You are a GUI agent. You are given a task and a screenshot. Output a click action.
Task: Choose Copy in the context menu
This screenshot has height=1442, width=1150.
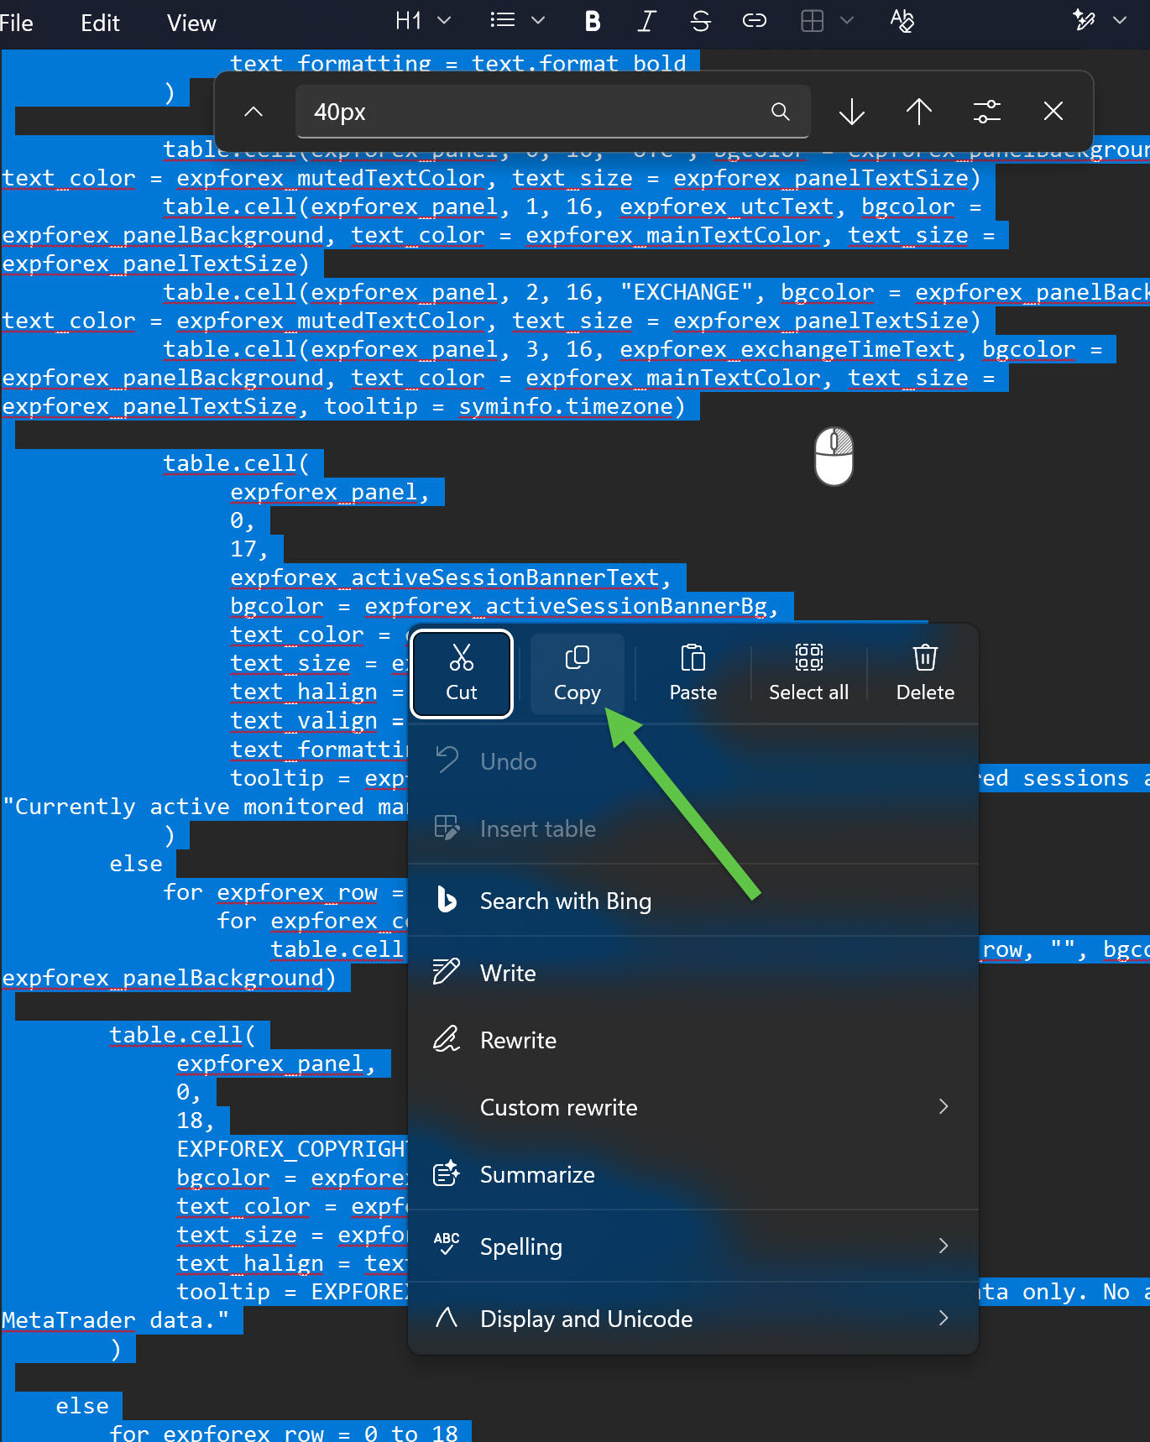(x=578, y=673)
